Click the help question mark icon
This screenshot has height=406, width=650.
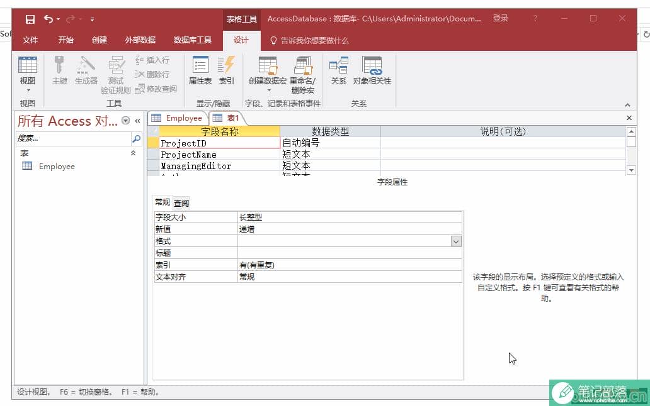tap(535, 19)
